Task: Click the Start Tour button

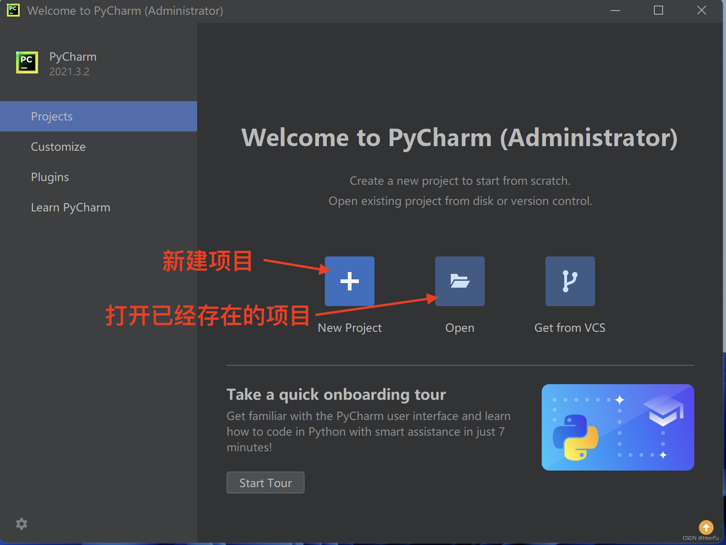Action: point(266,483)
